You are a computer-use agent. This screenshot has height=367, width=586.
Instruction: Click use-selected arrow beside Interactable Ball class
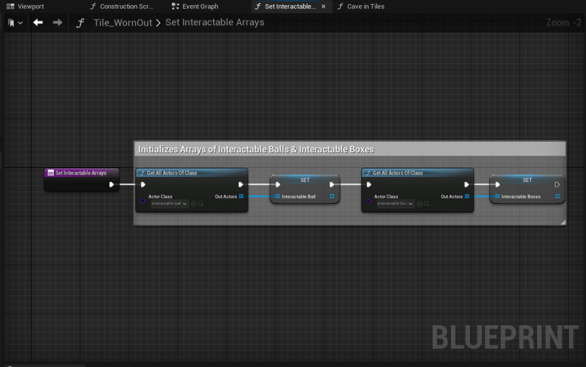point(194,204)
